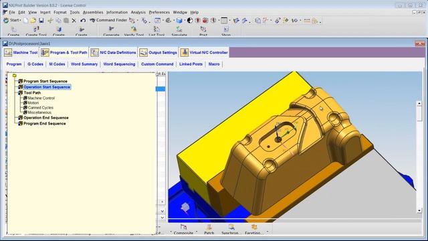428x241 pixels.
Task: Click the black-and-white circle display icon
Action: pyautogui.click(x=190, y=21)
